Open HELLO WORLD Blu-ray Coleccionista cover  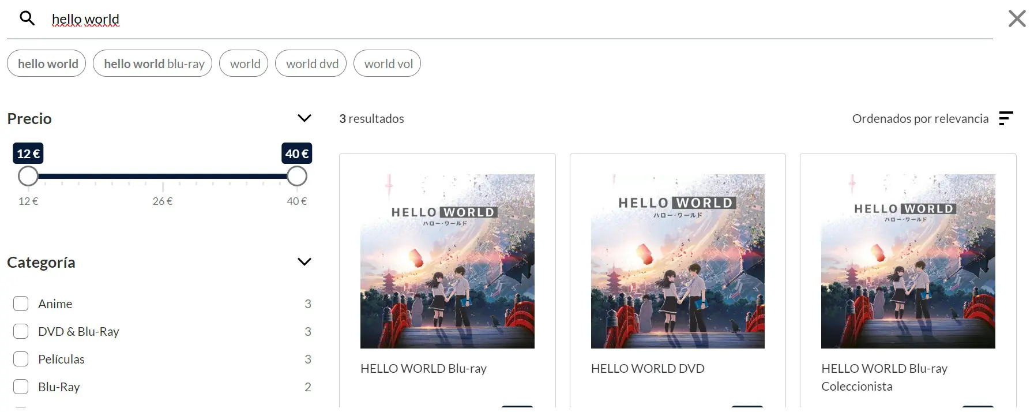click(x=908, y=261)
